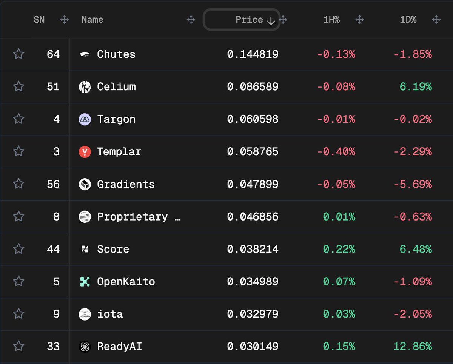This screenshot has width=453, height=364.
Task: Sort the table by SN column header
Action: [x=39, y=20]
